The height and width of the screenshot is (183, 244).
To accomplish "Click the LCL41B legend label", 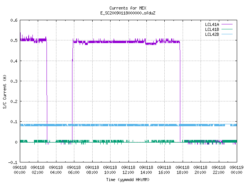I will tap(212, 29).
